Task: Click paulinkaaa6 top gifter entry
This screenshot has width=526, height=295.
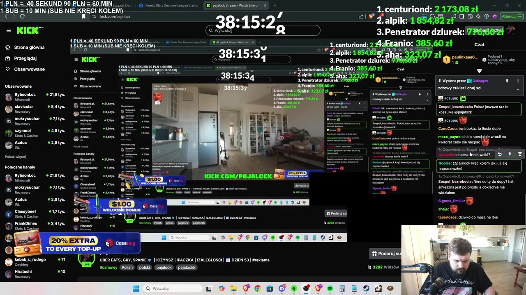Action: coord(461,60)
